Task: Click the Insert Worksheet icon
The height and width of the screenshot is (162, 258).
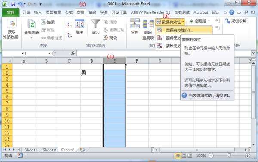Action: [82, 150]
